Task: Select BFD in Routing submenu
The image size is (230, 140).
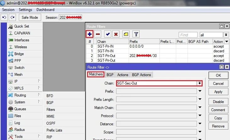Action: (x=64, y=96)
